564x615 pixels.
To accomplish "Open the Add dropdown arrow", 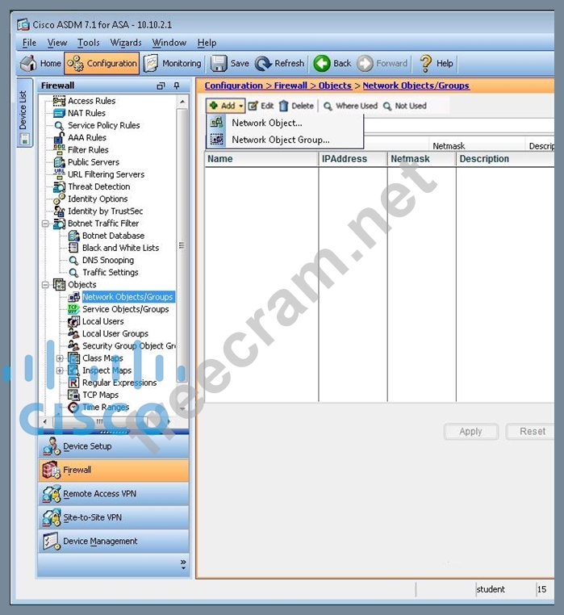I will (x=241, y=107).
